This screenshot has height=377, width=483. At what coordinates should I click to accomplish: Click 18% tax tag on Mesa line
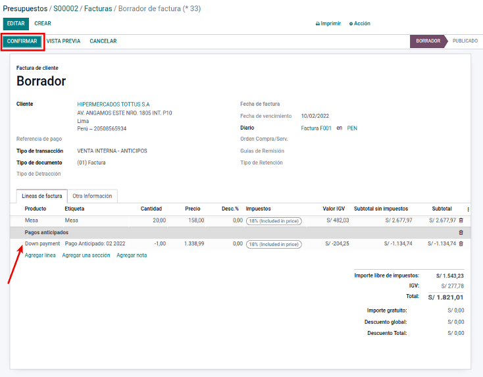[x=273, y=221]
